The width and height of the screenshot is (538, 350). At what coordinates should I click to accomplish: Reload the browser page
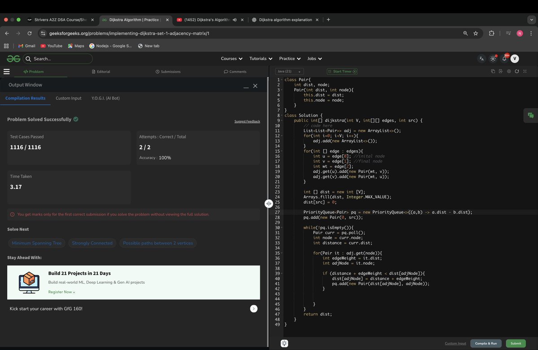tap(30, 33)
